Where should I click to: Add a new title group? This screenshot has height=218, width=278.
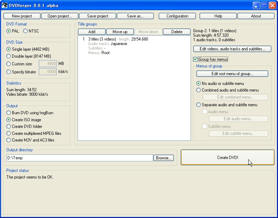click(92, 32)
